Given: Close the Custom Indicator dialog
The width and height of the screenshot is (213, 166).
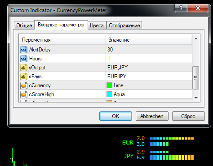Looking at the screenshot, I should (x=198, y=8).
